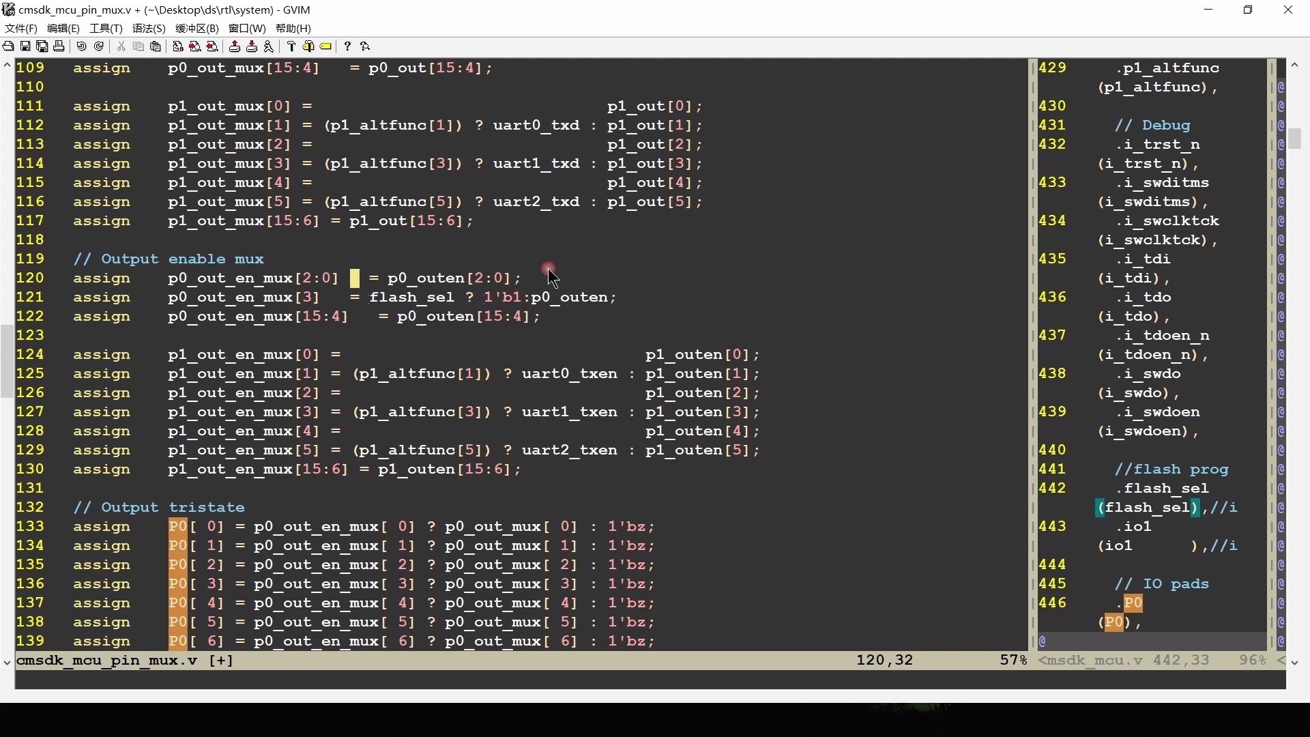This screenshot has width=1310, height=737.
Task: Click the right scrollbar up arrow
Action: pos(1294,65)
